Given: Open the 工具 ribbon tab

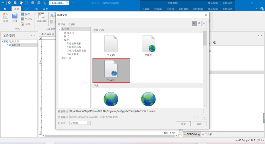Looking at the screenshot, I should click(x=26, y=9).
